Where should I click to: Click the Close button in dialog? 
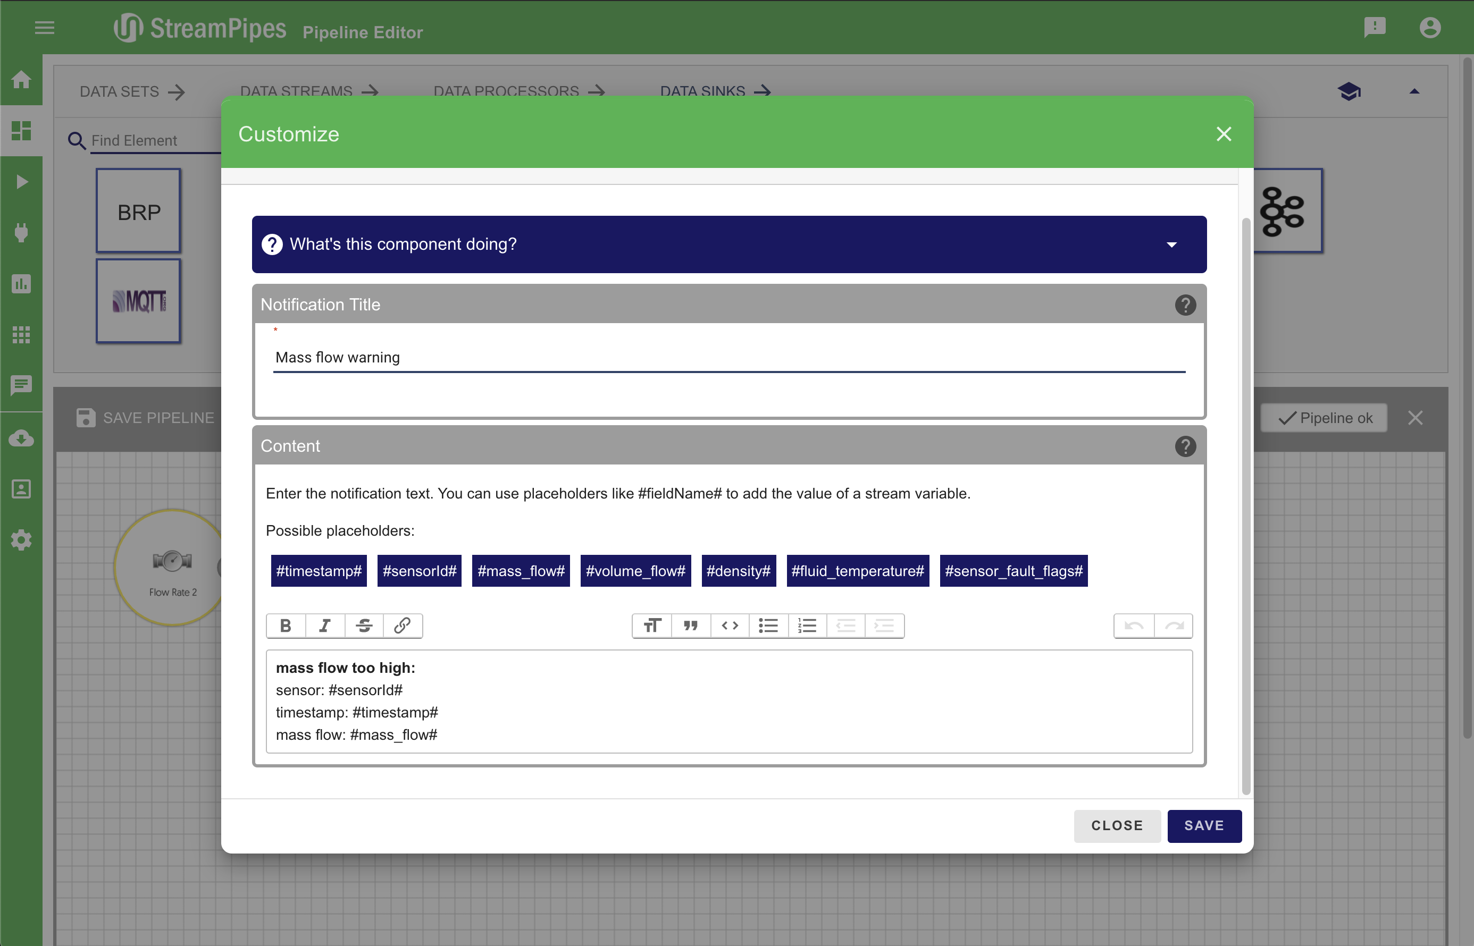pos(1117,825)
